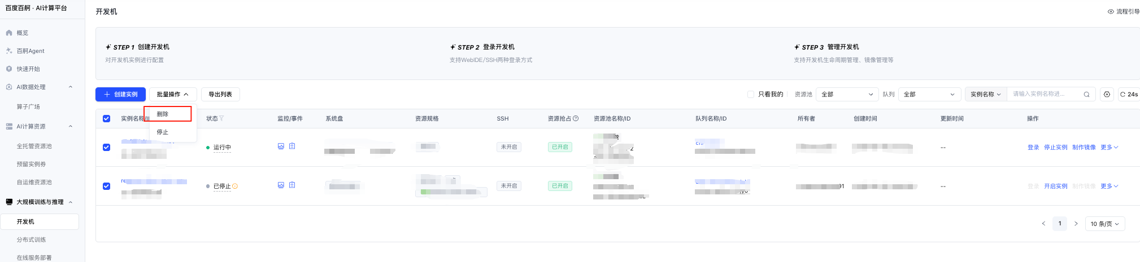Viewport: 1140px width, 262px height.
Task: Open the 10 条/页 page size dropdown
Action: click(x=1105, y=224)
